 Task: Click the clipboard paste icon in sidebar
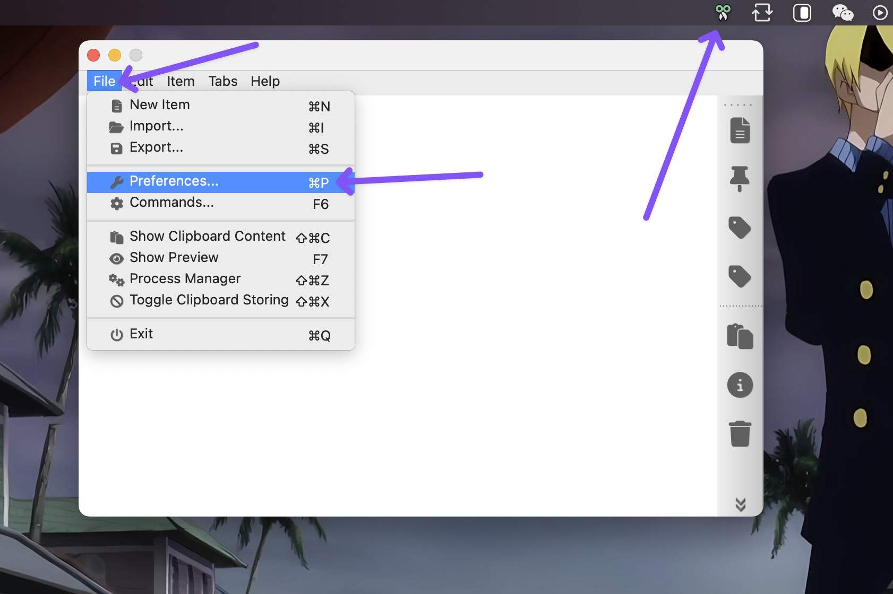pos(740,336)
